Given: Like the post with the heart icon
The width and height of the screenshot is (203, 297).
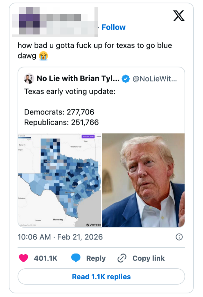Looking at the screenshot, I should [x=24, y=258].
